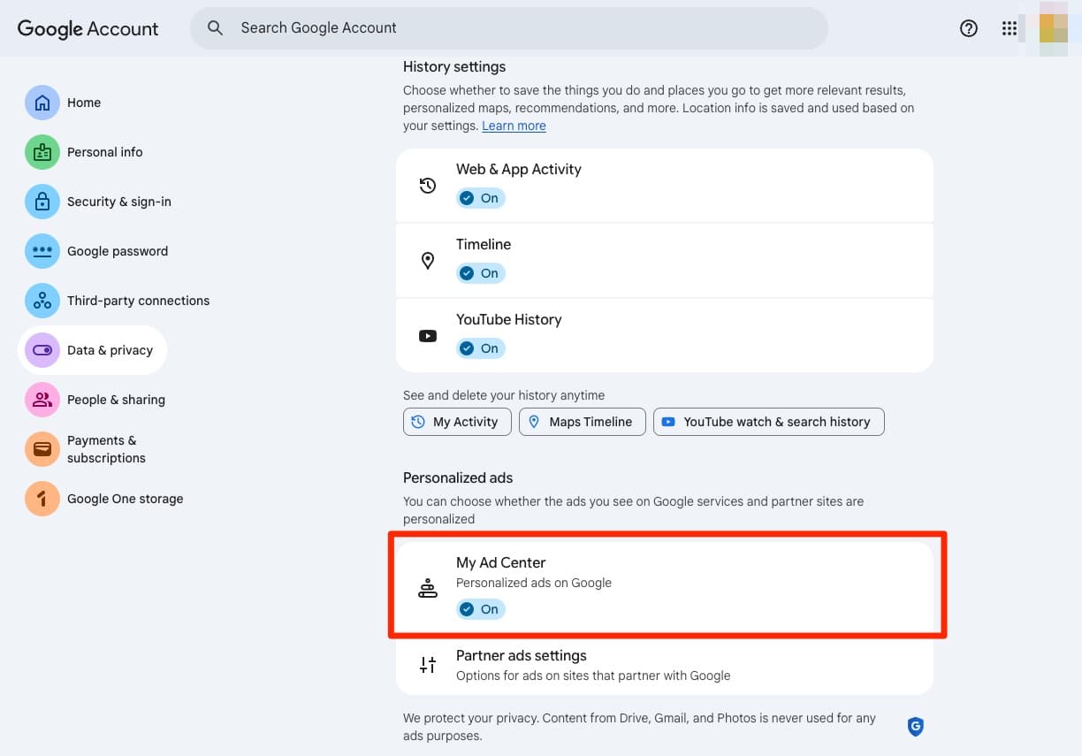Open Third-party connections
Viewport: 1082px width, 756px height.
(x=139, y=301)
